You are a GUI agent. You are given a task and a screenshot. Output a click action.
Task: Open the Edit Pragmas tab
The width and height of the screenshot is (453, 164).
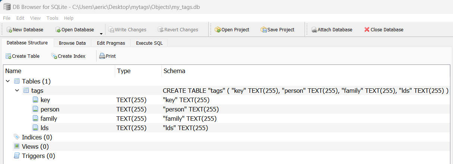[111, 43]
